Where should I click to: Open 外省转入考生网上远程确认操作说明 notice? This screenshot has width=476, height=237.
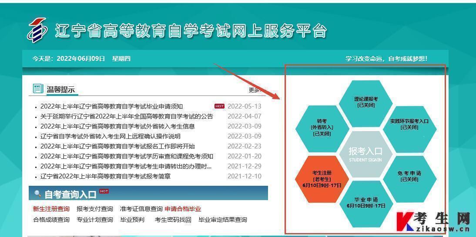[110, 136]
